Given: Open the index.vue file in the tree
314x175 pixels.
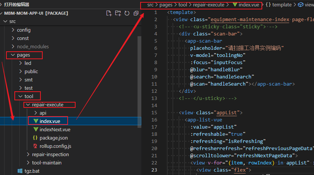Looking at the screenshot, I should click(x=50, y=121).
